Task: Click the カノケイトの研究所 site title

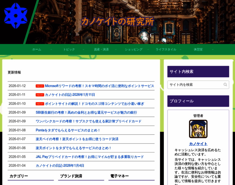Action: [117, 21]
